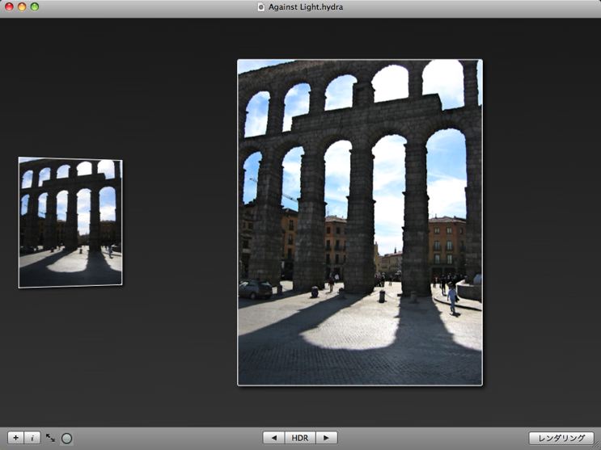Click the document proxy icon beside the title

pos(260,7)
